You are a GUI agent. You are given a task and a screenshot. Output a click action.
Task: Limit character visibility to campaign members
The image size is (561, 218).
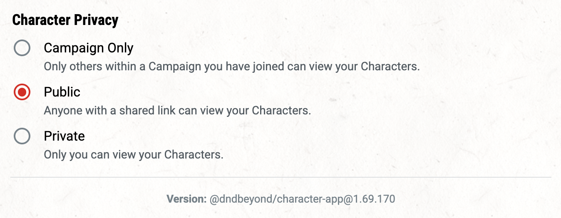pyautogui.click(x=22, y=48)
